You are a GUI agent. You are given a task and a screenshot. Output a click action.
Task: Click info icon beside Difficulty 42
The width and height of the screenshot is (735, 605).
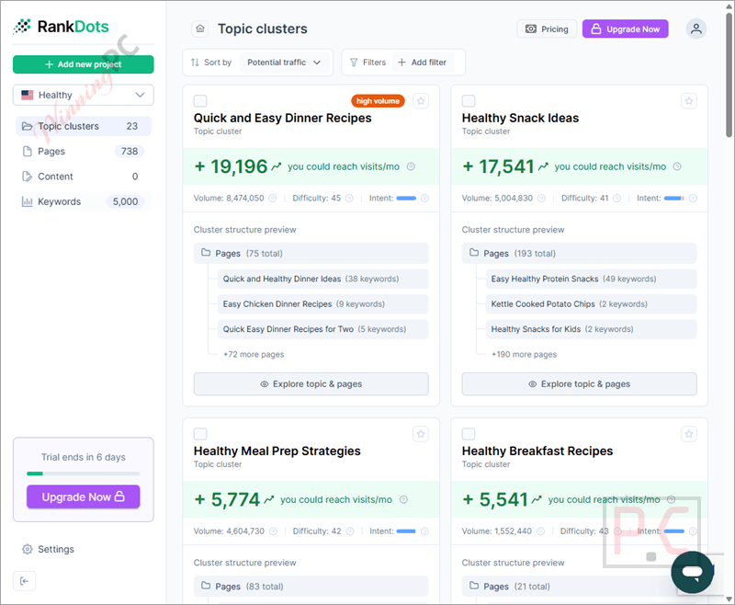350,531
